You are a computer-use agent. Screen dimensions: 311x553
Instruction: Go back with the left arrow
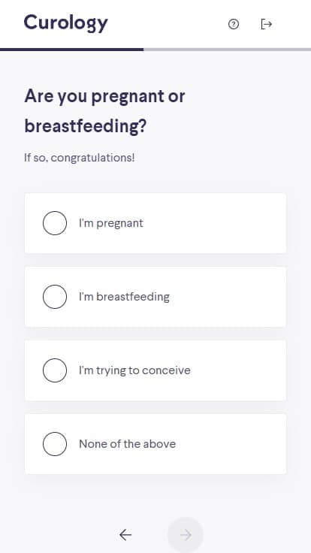click(x=125, y=535)
